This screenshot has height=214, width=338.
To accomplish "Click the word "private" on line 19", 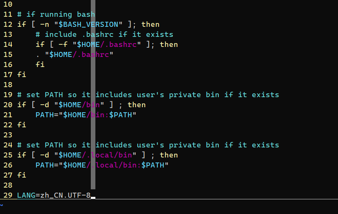I will pos(185,95).
